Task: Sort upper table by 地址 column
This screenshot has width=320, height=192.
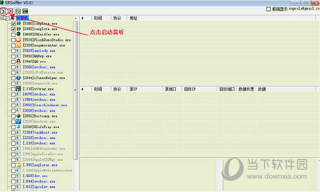Action: click(x=221, y=18)
